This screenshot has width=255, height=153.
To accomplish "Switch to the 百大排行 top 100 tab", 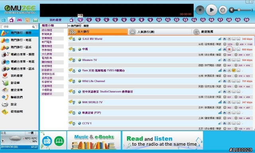I will click(98, 32).
